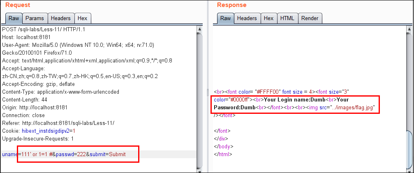Click the Origin: http://localhost:8181 line
Screen dimensions: 414x173
[35, 108]
